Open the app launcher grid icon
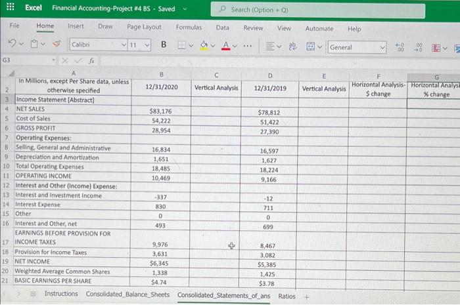The width and height of the screenshot is (460, 305). pyautogui.click(x=11, y=7)
